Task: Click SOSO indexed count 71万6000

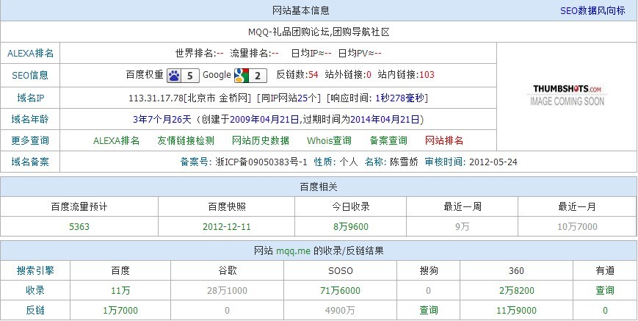Action: (341, 290)
